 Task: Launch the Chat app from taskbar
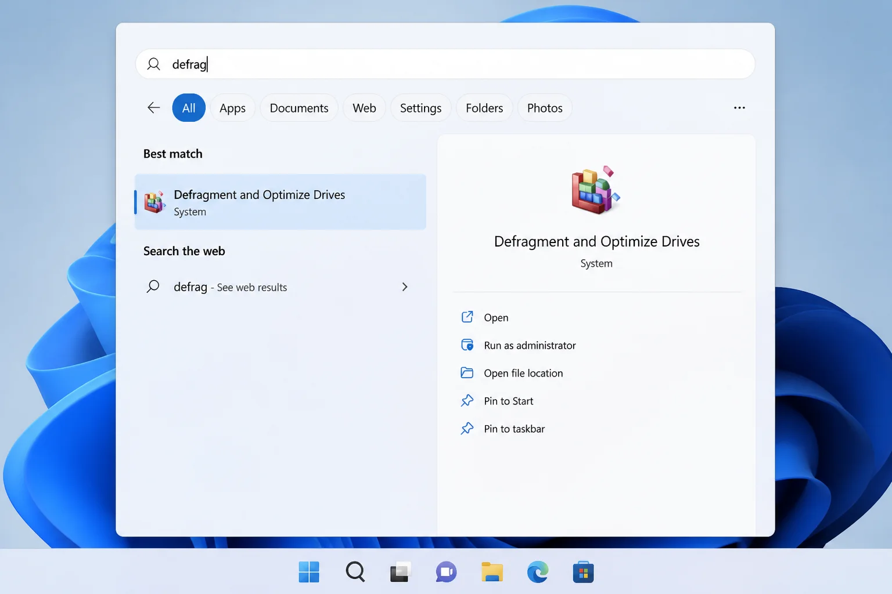pos(446,572)
